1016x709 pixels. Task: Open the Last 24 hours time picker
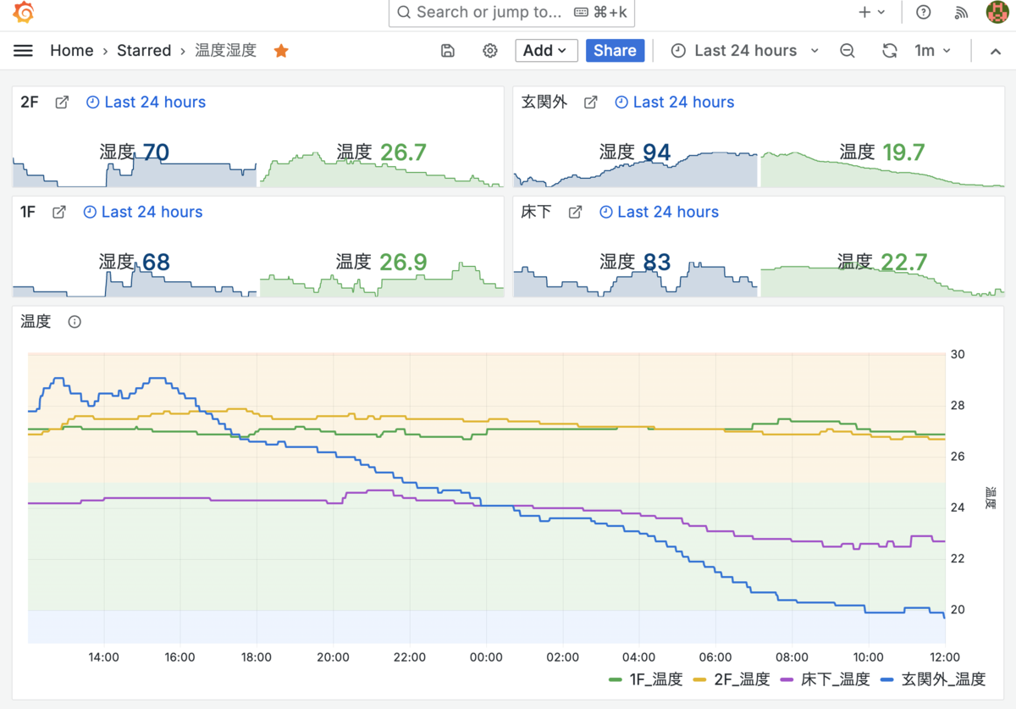click(745, 51)
